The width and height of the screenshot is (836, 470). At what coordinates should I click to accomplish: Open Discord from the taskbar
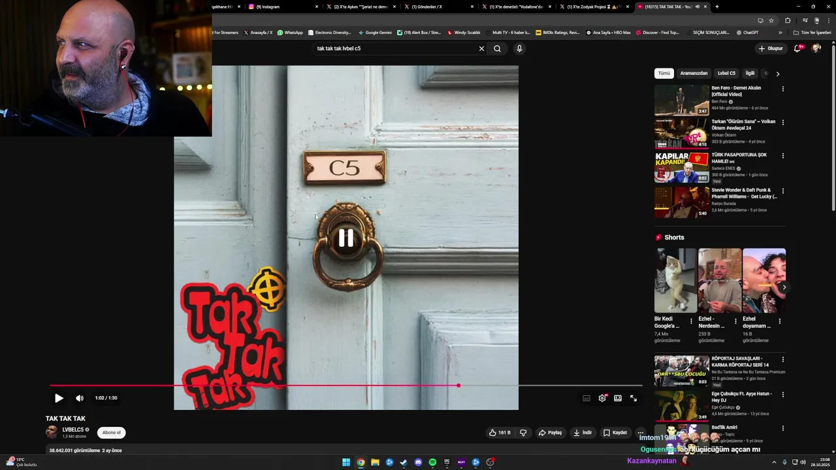[x=418, y=462]
